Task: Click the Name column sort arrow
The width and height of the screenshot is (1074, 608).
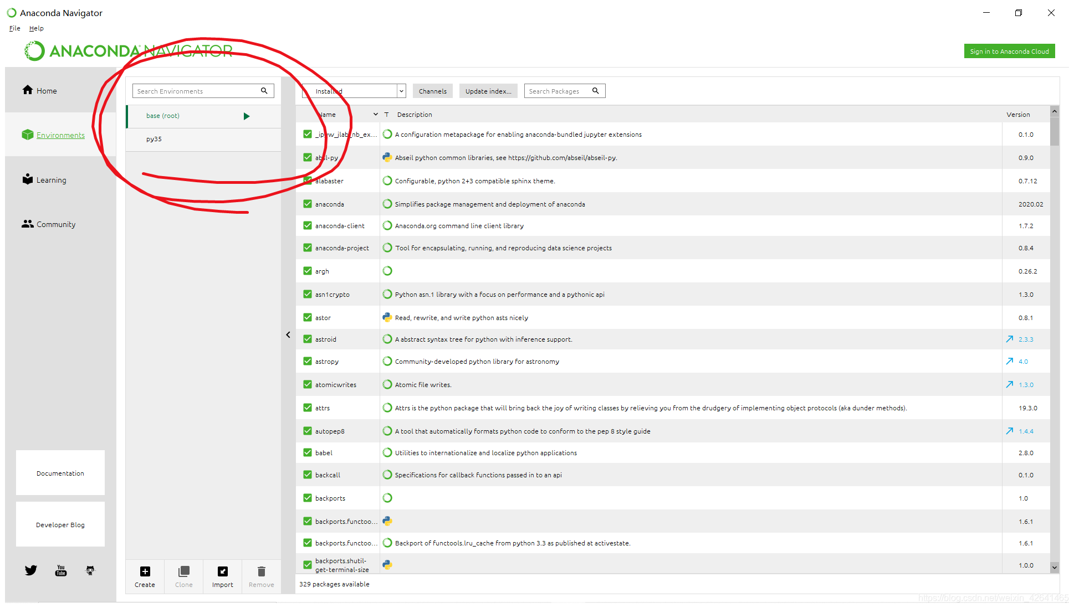Action: pos(376,114)
